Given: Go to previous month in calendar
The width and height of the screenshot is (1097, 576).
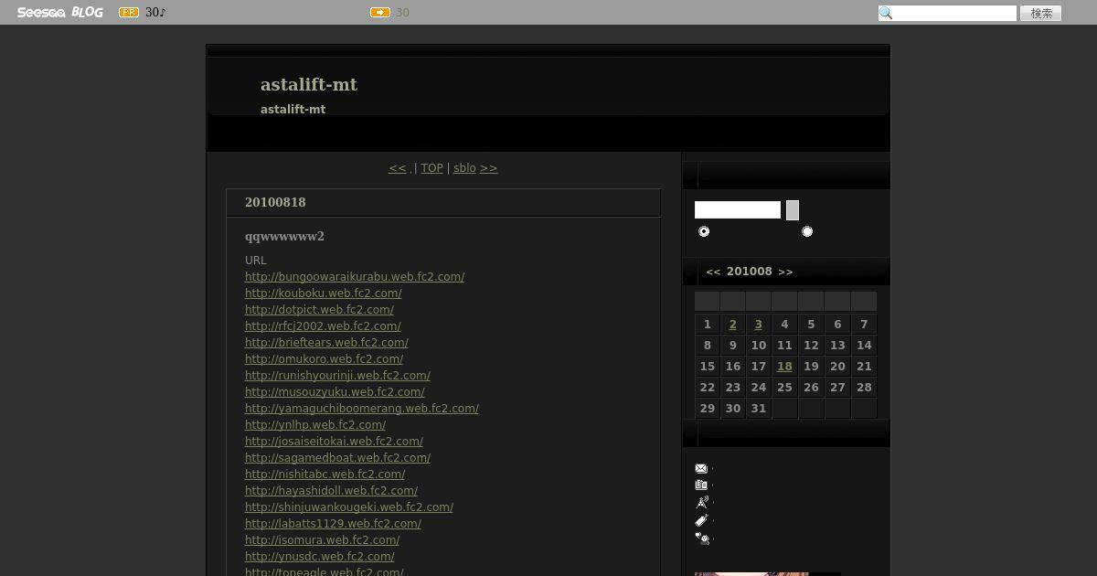Looking at the screenshot, I should (713, 272).
